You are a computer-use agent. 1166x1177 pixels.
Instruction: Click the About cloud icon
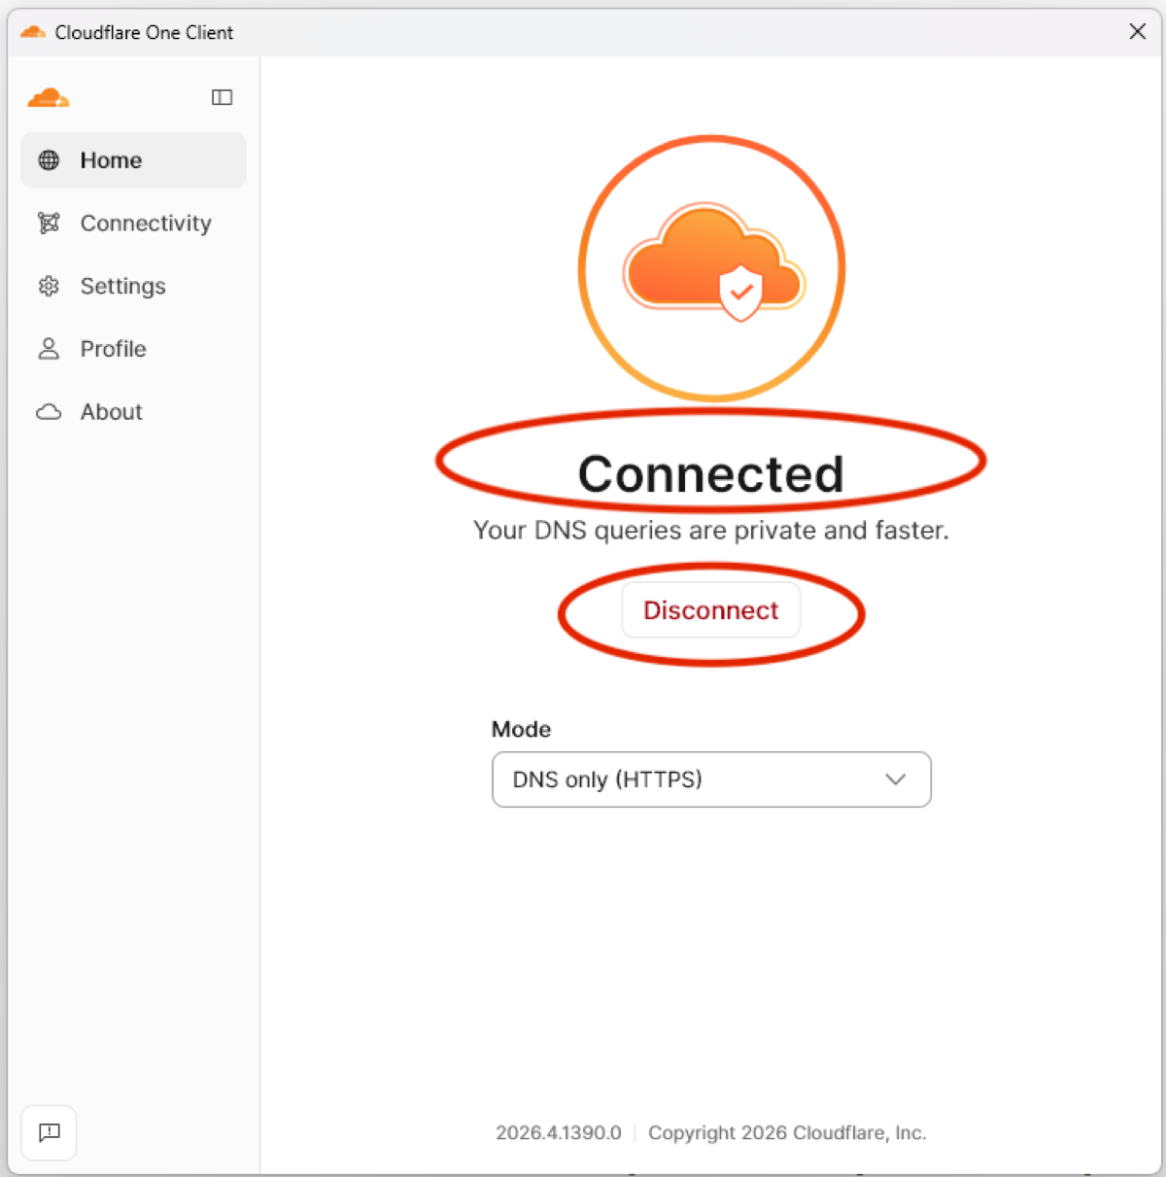point(49,412)
